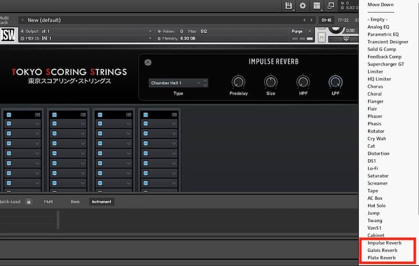
Task: Open the Purge dropdown menu
Action: [x=302, y=31]
